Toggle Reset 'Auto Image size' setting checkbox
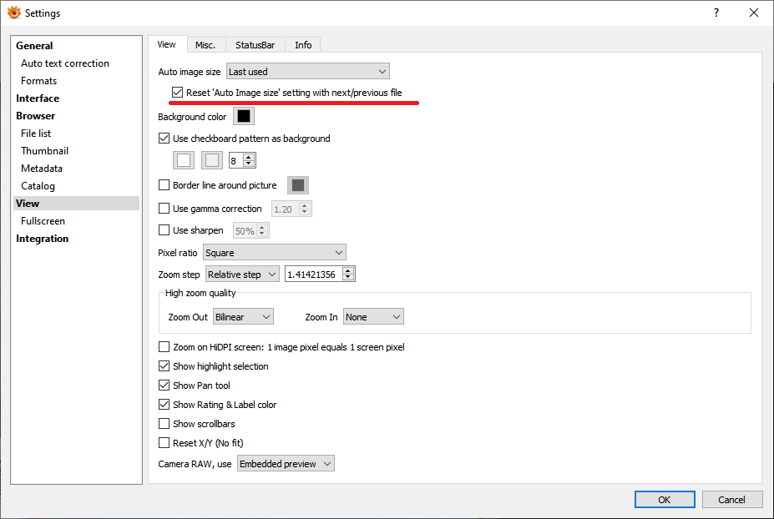This screenshot has width=774, height=519. (x=177, y=93)
